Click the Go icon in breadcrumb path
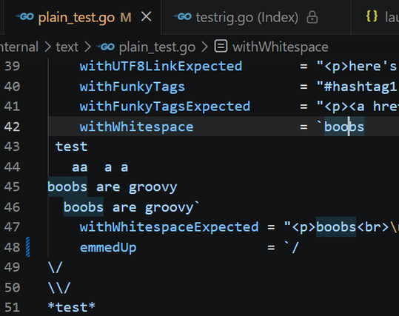Viewport: 399px width, 316px height. pyautogui.click(x=105, y=47)
